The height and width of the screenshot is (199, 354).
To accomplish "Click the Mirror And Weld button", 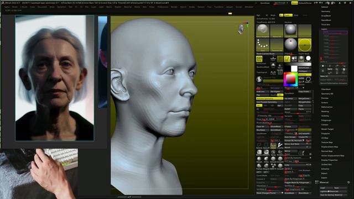I will [298, 144].
